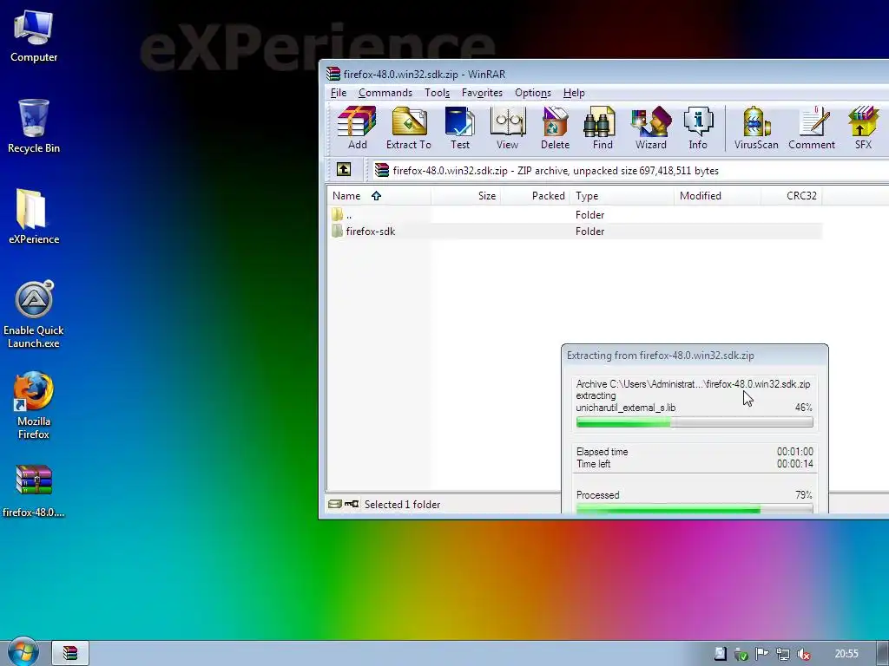
Task: Click the key password icon in status bar
Action: pos(352,504)
